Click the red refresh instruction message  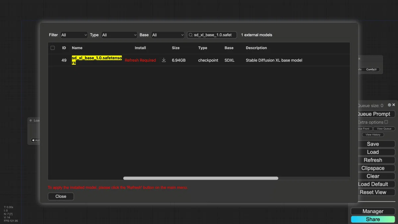pyautogui.click(x=118, y=187)
